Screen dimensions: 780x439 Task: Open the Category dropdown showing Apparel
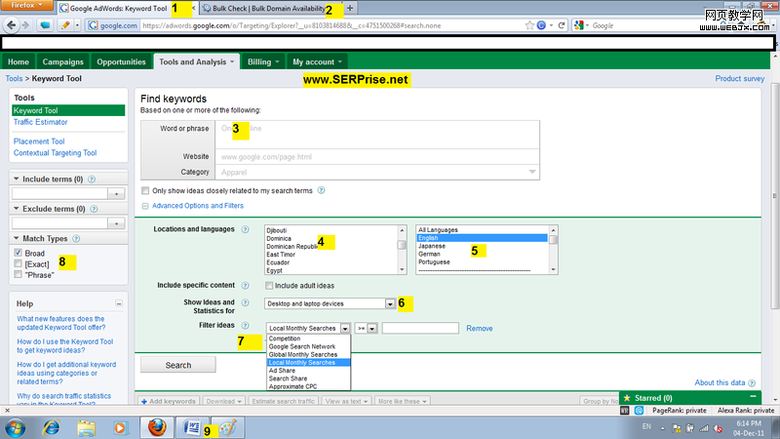coord(532,172)
